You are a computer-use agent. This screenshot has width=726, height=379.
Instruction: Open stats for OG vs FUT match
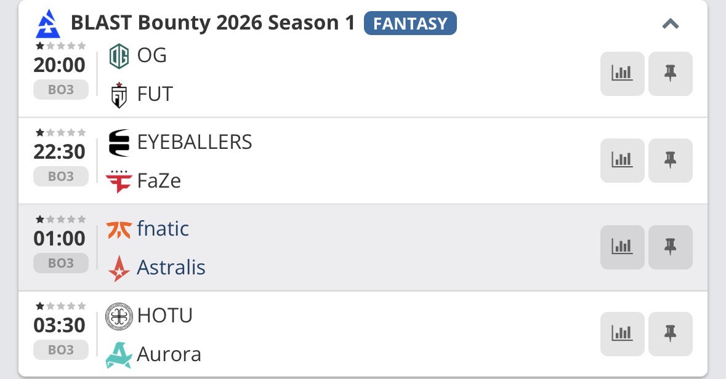click(x=622, y=74)
